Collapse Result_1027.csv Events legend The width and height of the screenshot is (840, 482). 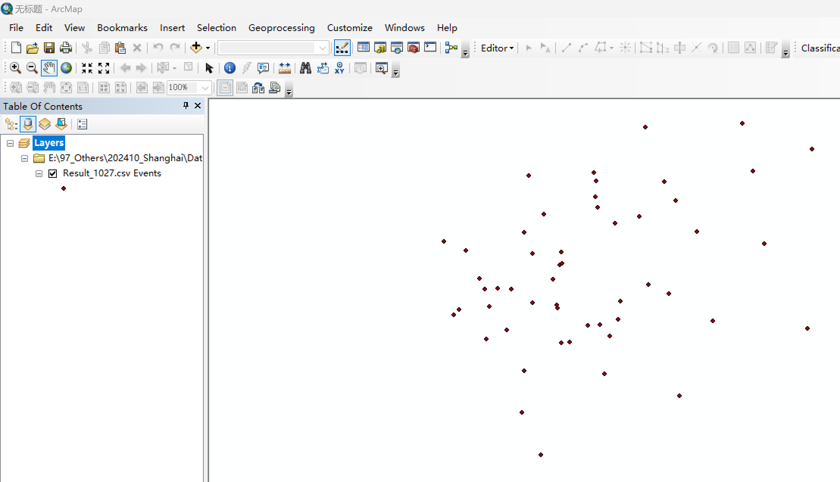(39, 174)
